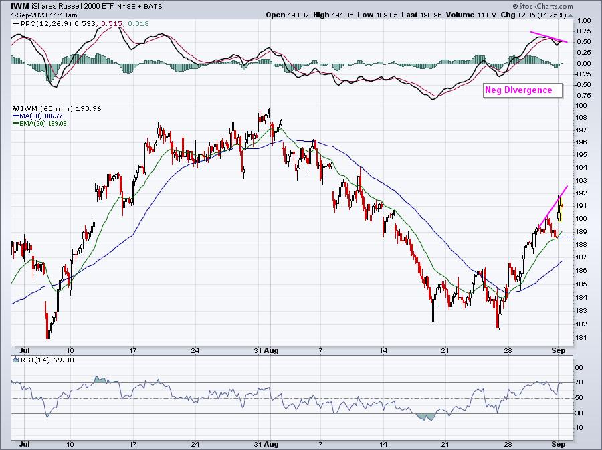Viewport: 602px width, 450px height.
Task: Click the dashed blue last-price line marker
Action: 565,237
